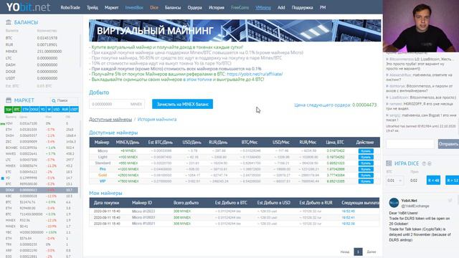The height and width of the screenshot is (258, 459).
Task: Click the 0.02 prize value in Dice
Action: [414, 181]
